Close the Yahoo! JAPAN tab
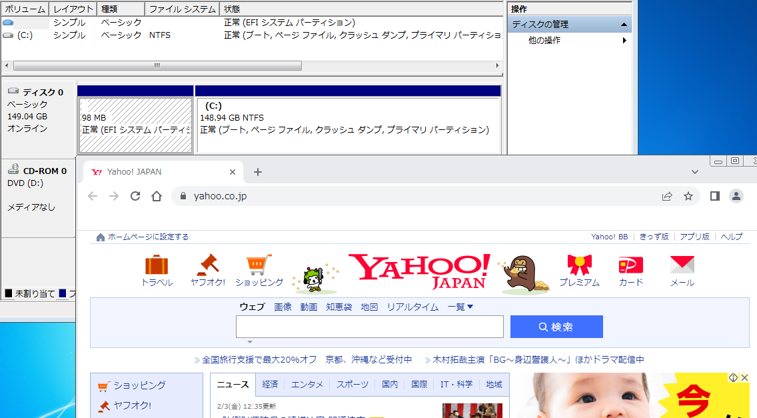This screenshot has width=757, height=418. click(232, 172)
